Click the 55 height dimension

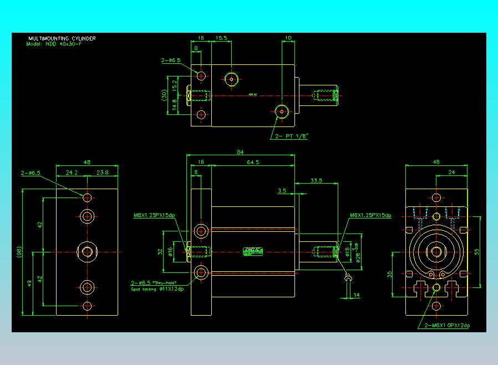(x=475, y=251)
